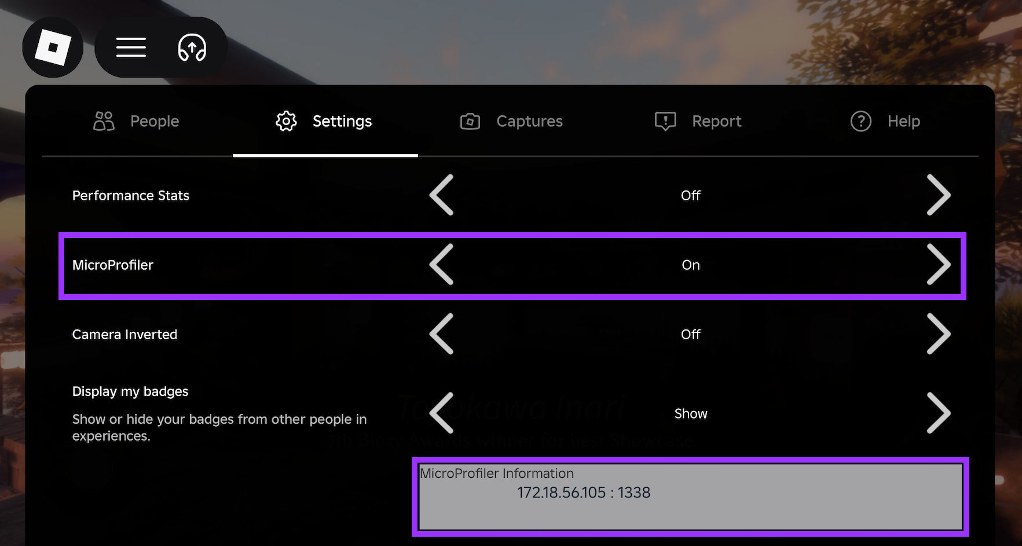Turn off MicroProfiler using left arrow
Image resolution: width=1022 pixels, height=546 pixels.
441,265
